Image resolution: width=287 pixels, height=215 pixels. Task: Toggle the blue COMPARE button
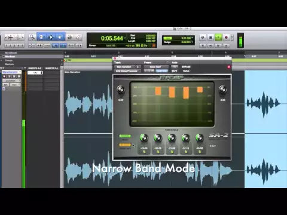coord(161,71)
